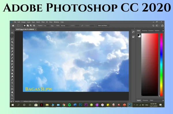This screenshot has width=173, height=114.
Task: Click the Select and Mask button
Action: click(103, 26)
